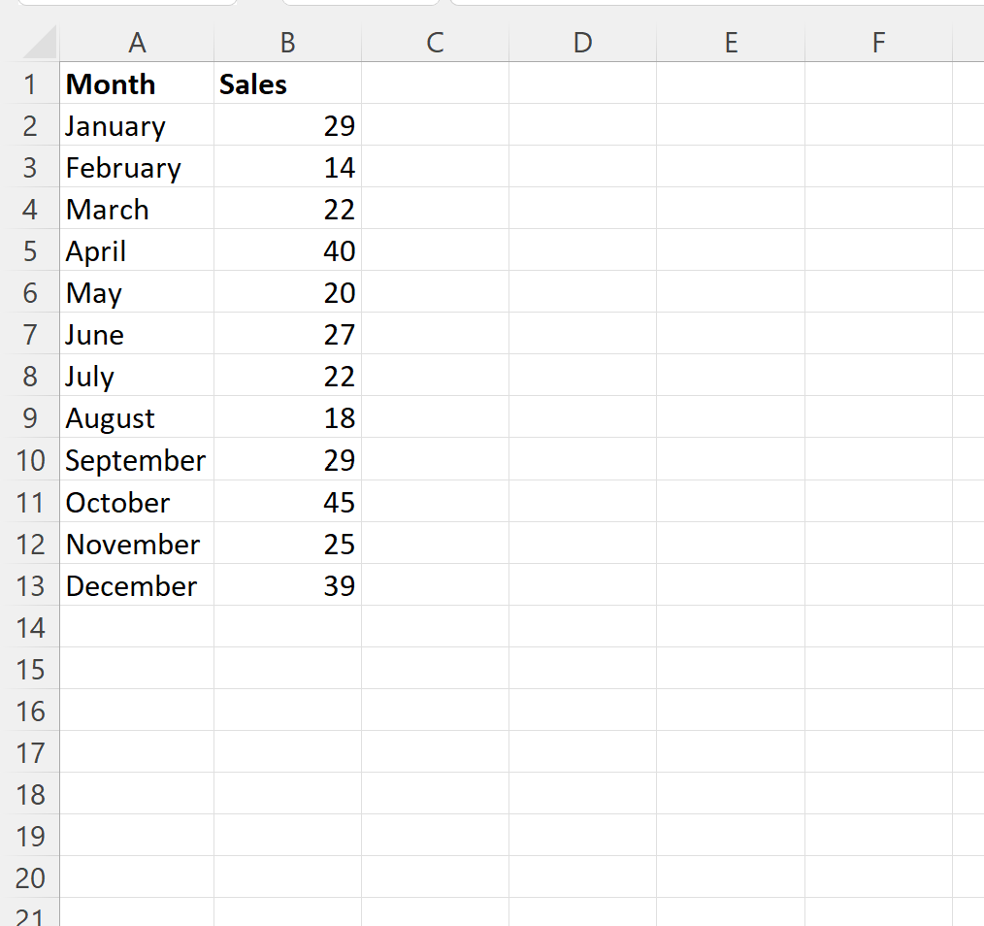Select column F header
This screenshot has height=926, width=984.
tap(878, 43)
